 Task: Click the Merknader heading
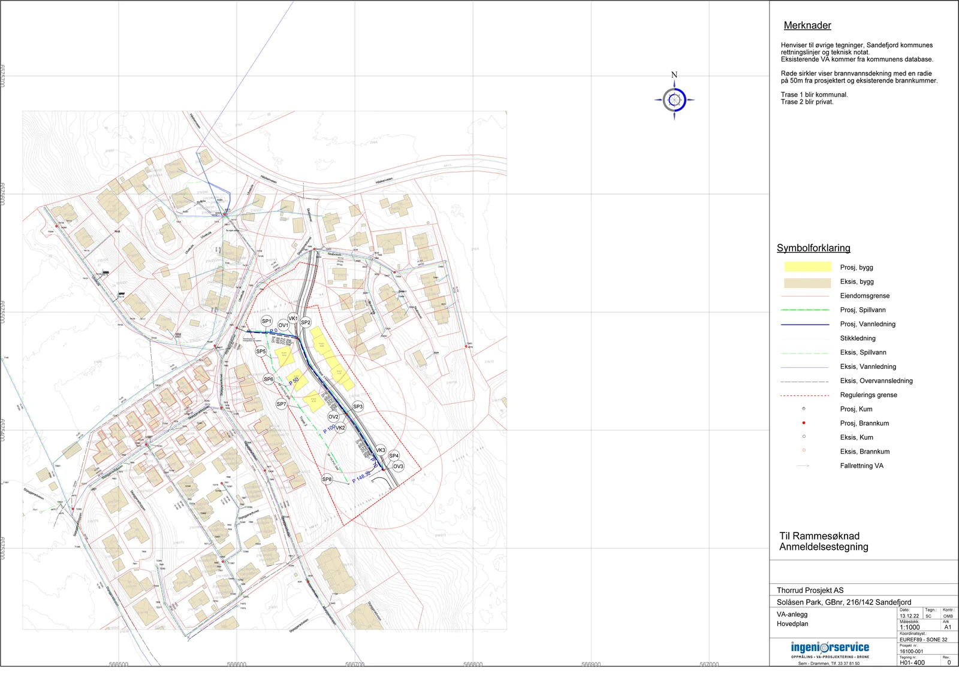pos(807,26)
